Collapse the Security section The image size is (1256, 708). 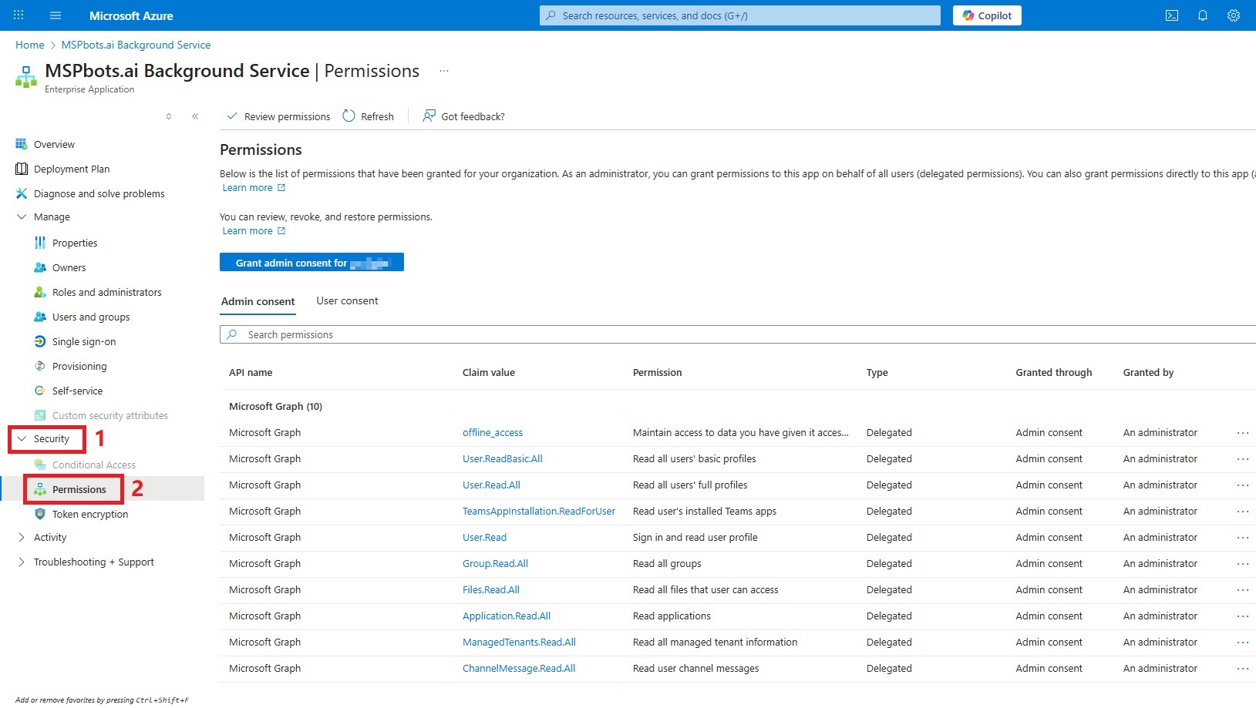tap(22, 439)
